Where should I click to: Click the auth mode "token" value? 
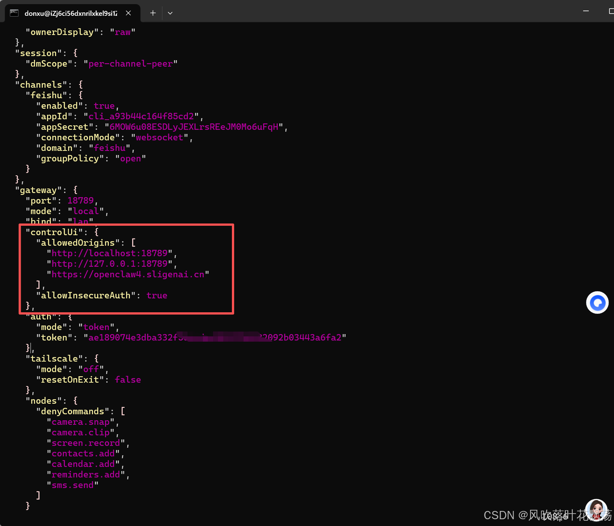pos(96,327)
